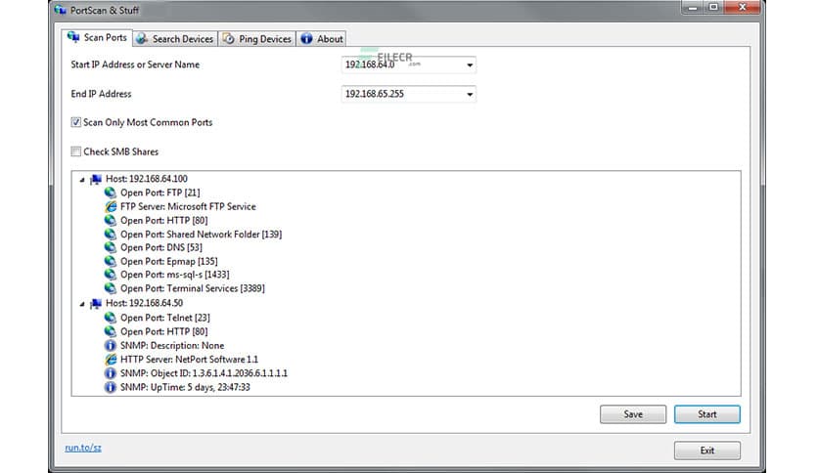Click info icon beside SNMP: Object ID
This screenshot has height=473, width=818.
(x=110, y=373)
